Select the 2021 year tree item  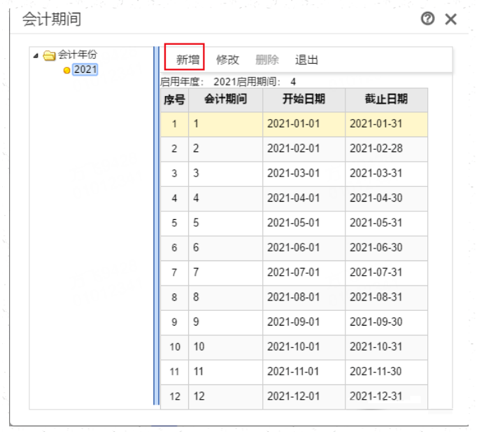coord(85,70)
